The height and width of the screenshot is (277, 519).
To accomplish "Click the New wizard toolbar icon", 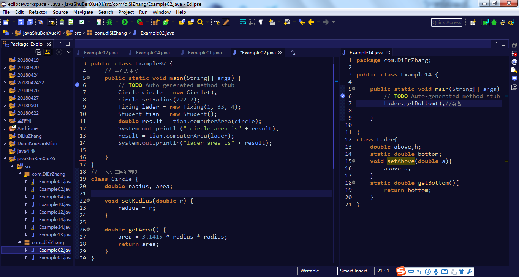I will 6,22.
